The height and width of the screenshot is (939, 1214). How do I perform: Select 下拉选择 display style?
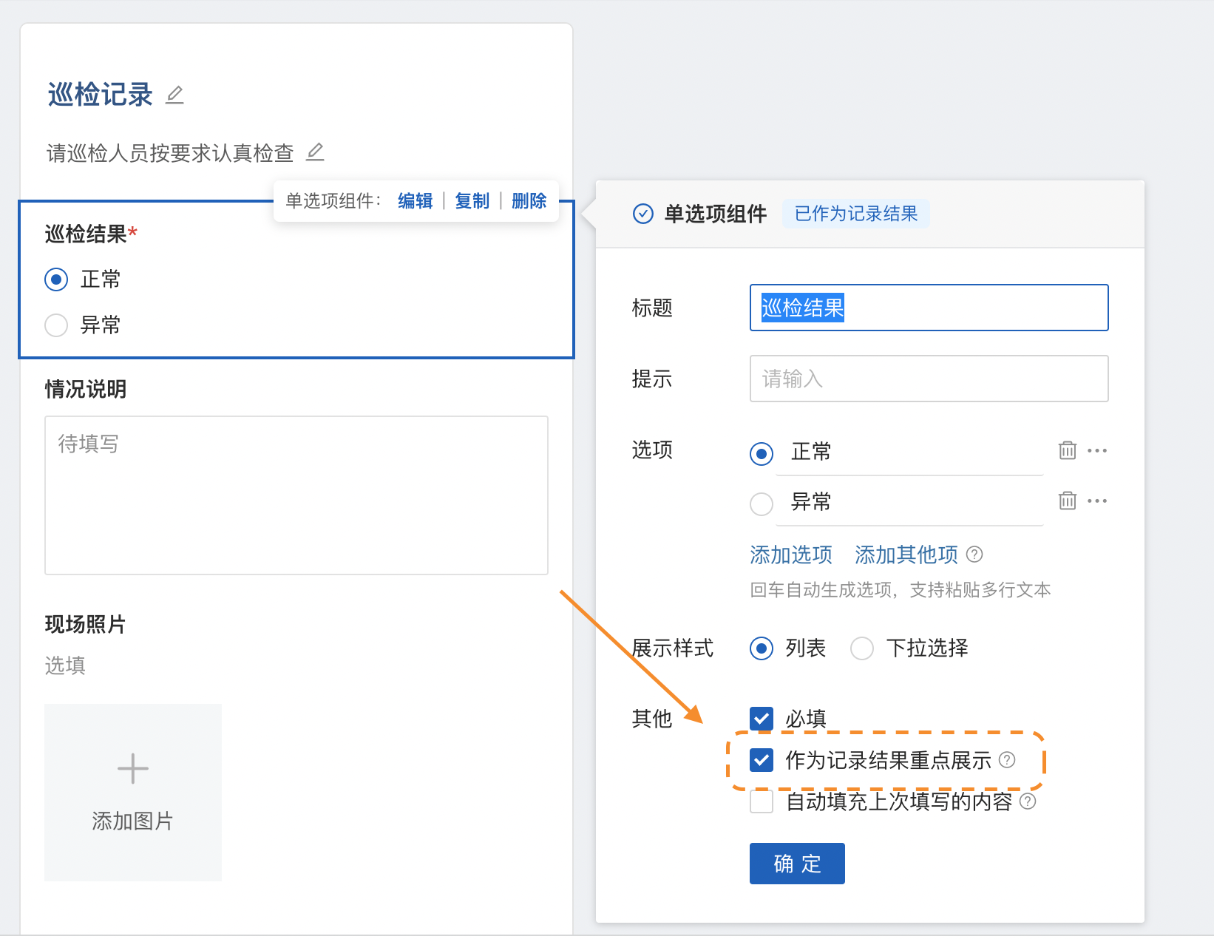tap(862, 648)
